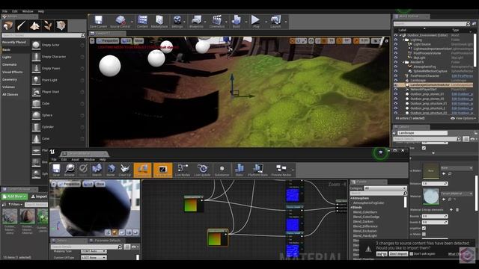Screen dimensions: 479x269
Task: Open Marketplace from main toolbar
Action: coord(159,22)
